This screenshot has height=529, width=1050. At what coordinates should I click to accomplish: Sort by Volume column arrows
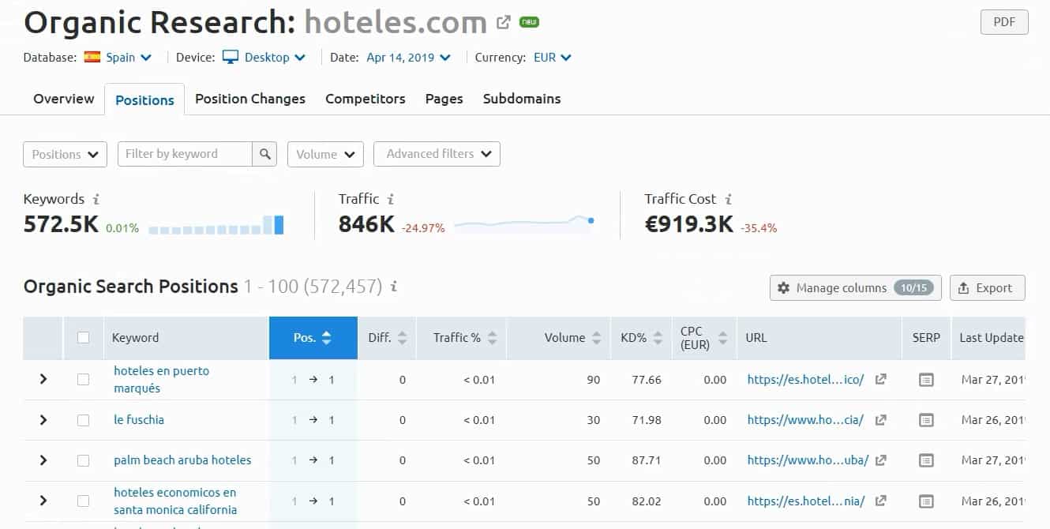pyautogui.click(x=597, y=338)
